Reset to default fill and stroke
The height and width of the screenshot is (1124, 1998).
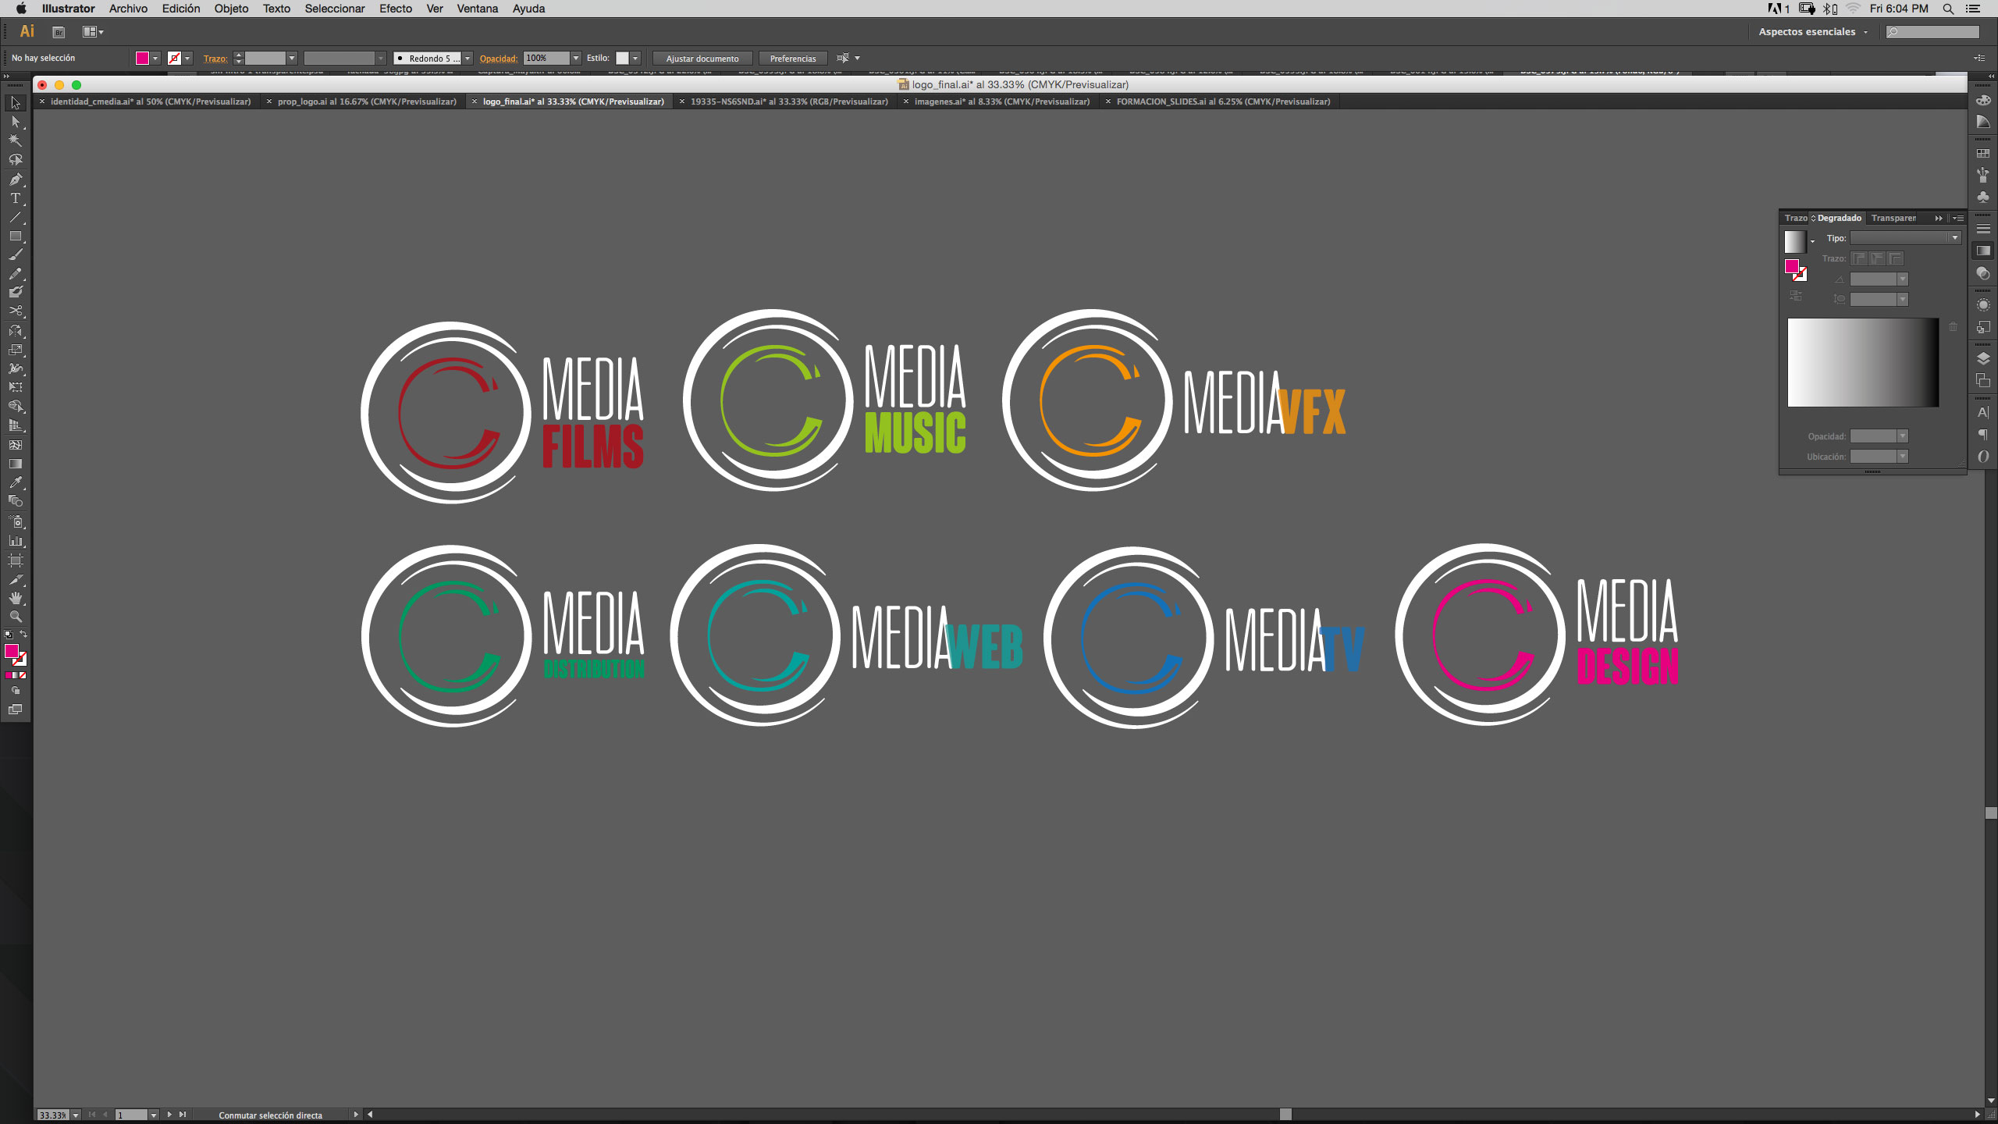click(x=9, y=635)
